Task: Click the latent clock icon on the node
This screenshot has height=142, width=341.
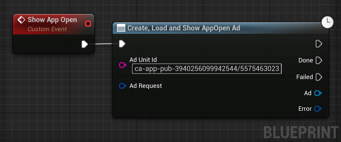Action: point(327,22)
